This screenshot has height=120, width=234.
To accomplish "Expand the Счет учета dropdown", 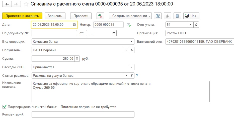I will pyautogui.click(x=191, y=25).
